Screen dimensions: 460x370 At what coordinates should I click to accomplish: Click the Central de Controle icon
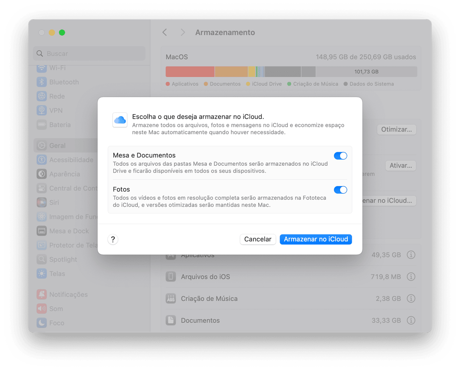(x=42, y=188)
